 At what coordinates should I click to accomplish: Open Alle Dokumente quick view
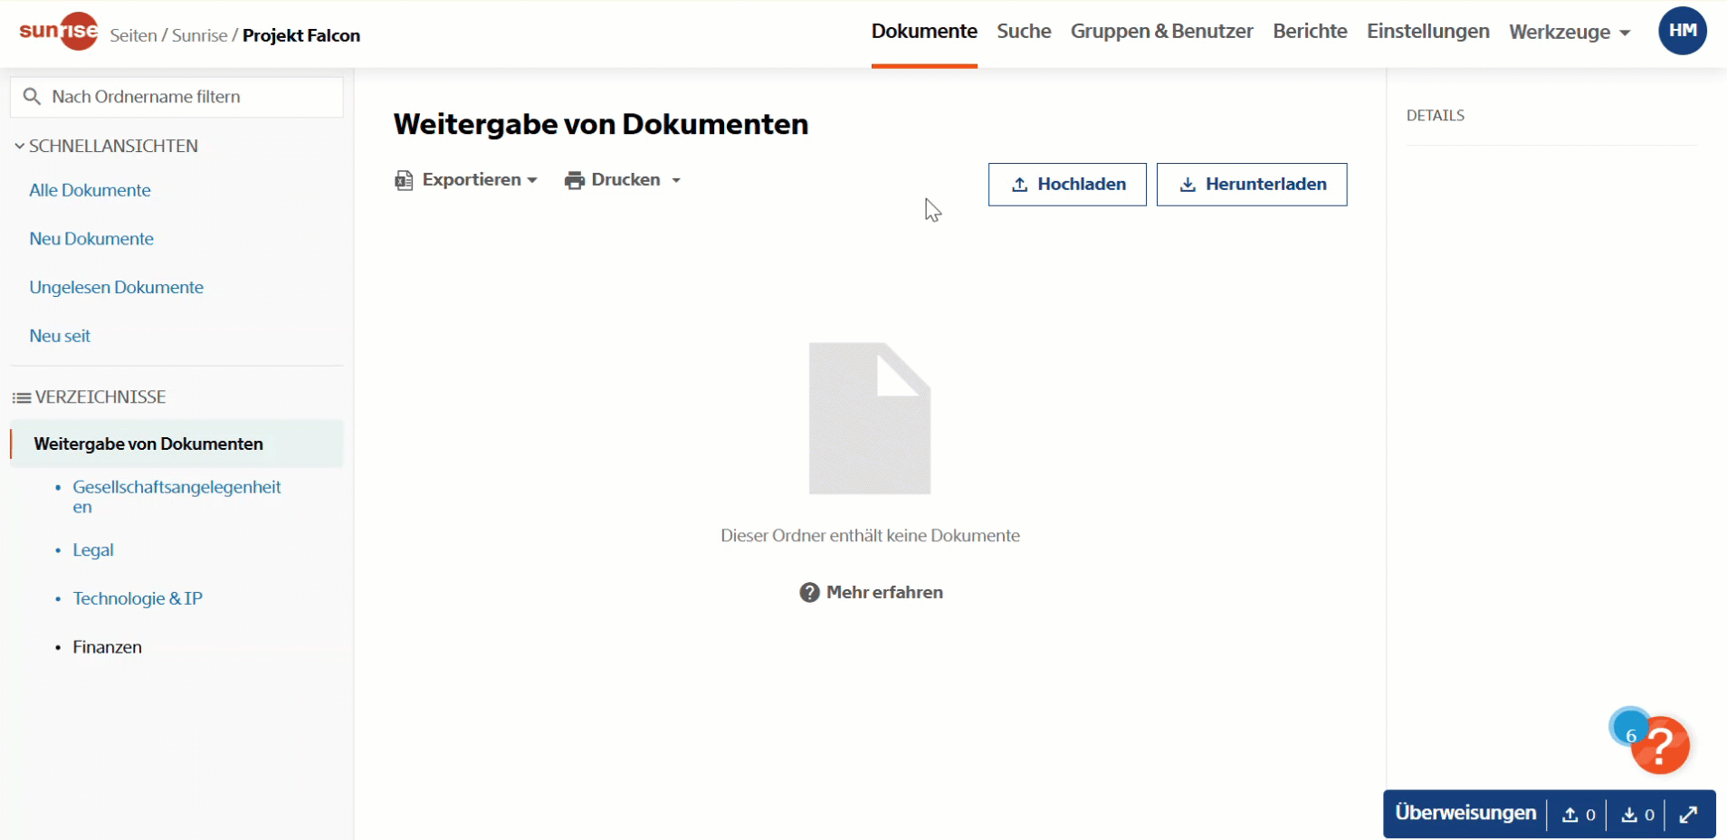90,190
